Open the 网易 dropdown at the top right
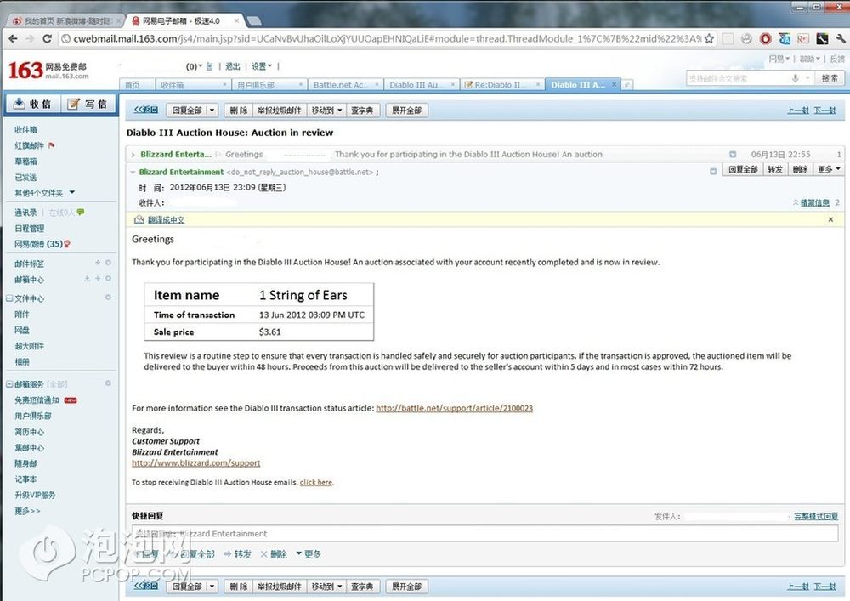Viewport: 850px width, 601px height. tap(779, 59)
